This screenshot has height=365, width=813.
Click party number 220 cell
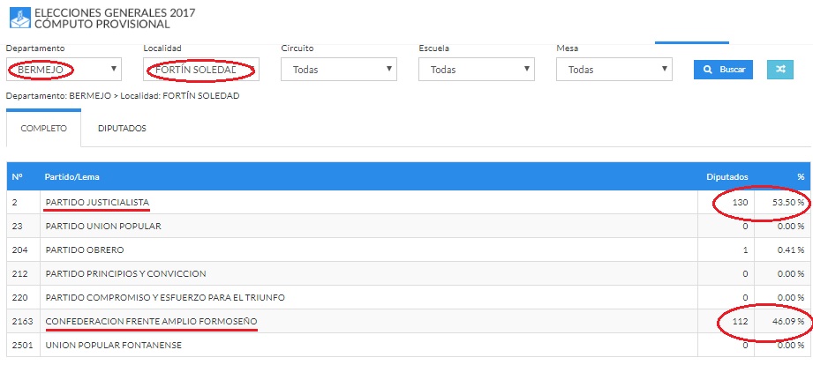coord(23,298)
